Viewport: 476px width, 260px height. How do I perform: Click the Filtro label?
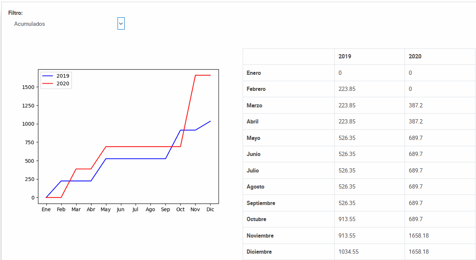click(x=15, y=13)
